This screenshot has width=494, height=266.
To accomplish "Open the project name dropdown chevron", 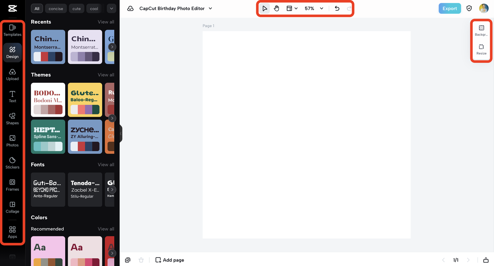I will 210,8.
